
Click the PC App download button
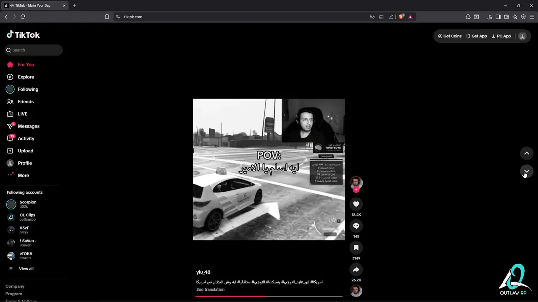pos(501,36)
